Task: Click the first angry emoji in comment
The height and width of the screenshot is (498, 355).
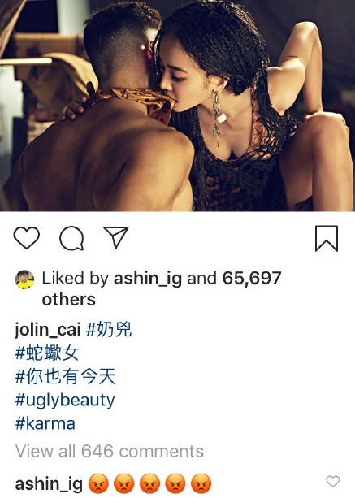Action: coord(98,483)
